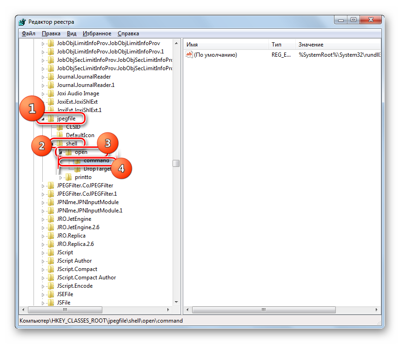Open the Файл menu
400x344 pixels.
click(28, 33)
